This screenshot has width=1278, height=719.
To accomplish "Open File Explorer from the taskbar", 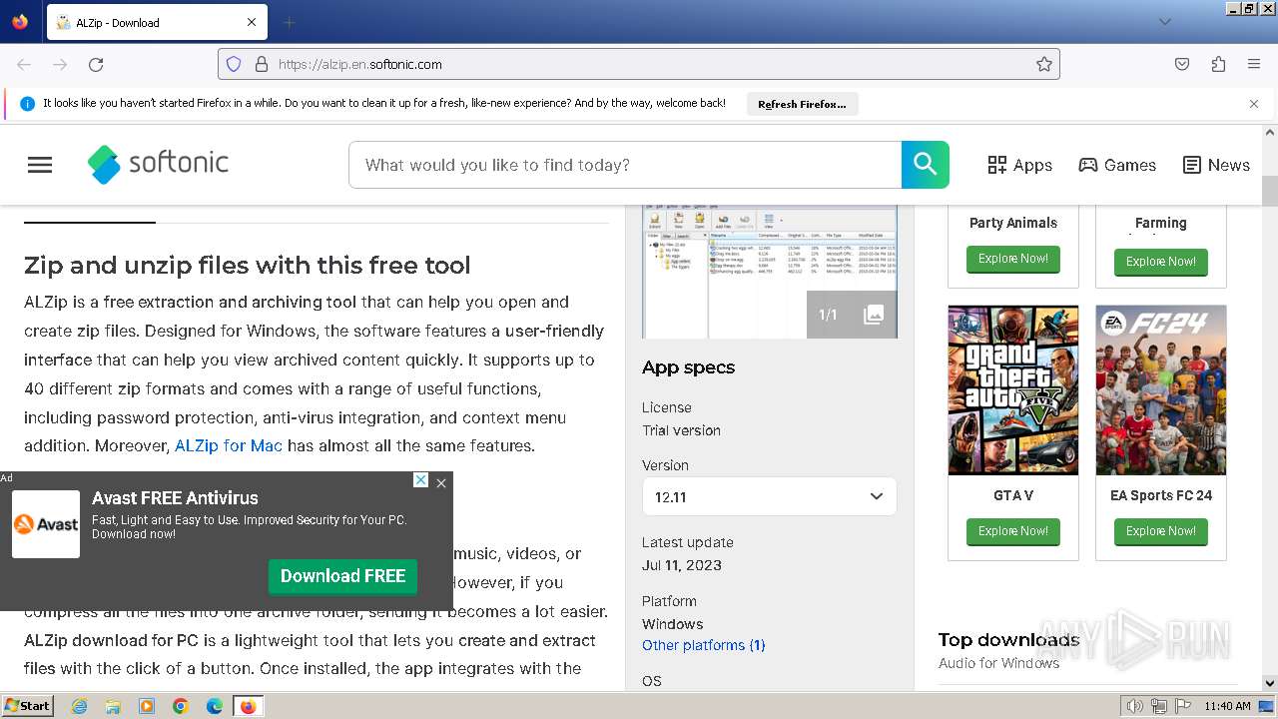I will click(x=113, y=706).
